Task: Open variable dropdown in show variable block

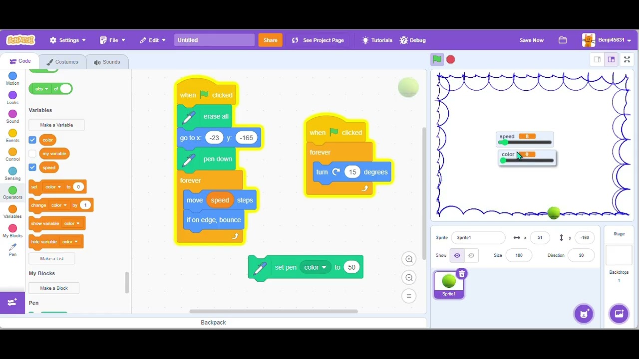Action: [71, 223]
